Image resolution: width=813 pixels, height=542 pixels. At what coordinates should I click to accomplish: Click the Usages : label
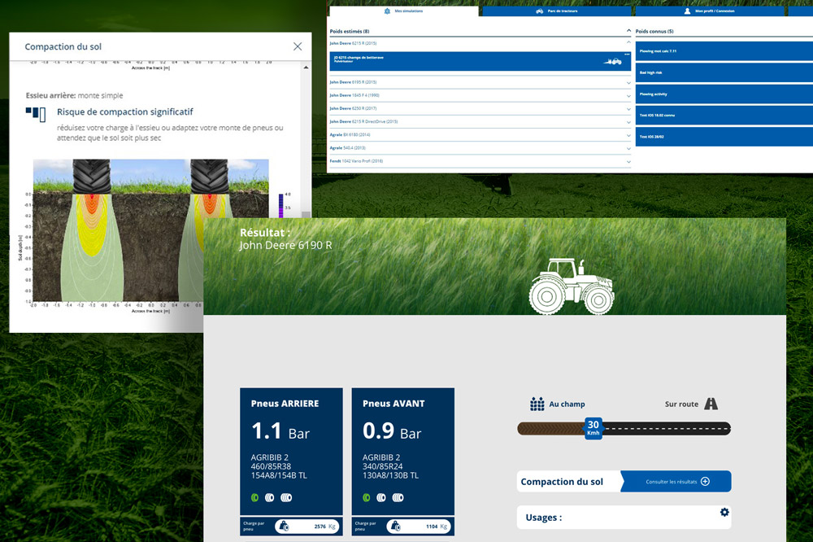point(543,518)
